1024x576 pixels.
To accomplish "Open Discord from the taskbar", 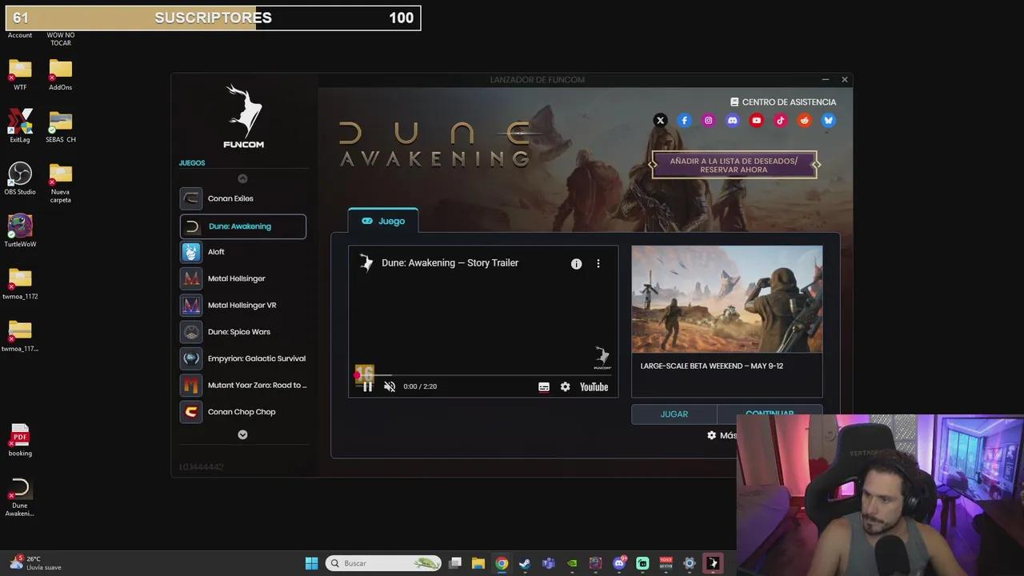I will click(x=618, y=563).
